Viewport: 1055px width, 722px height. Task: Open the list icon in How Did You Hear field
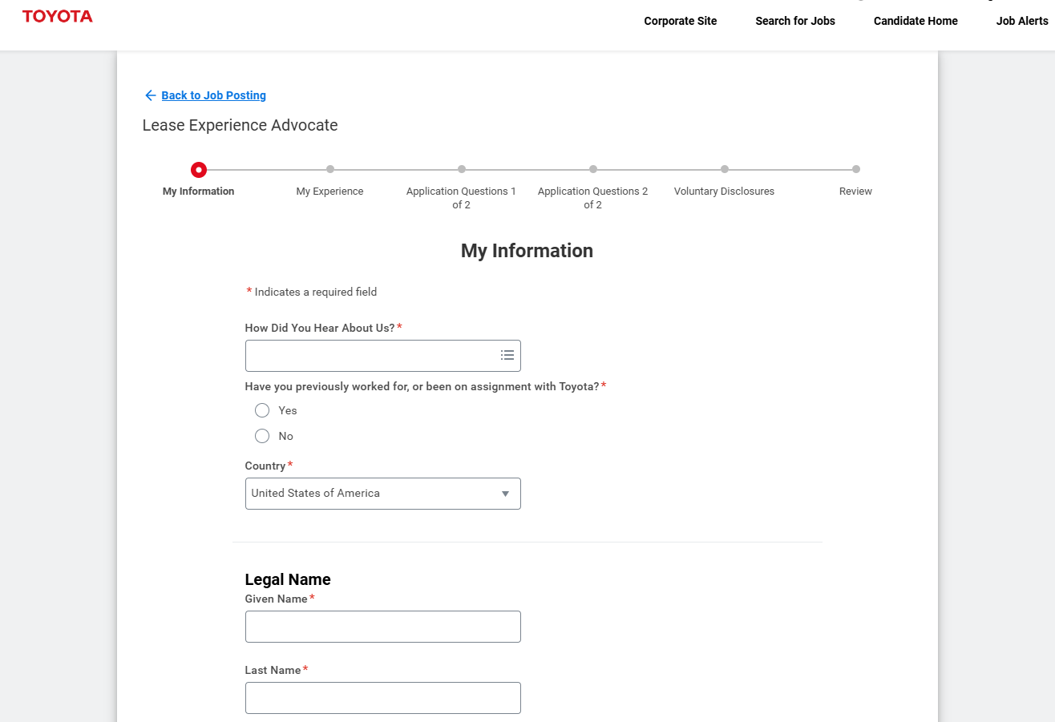tap(507, 355)
